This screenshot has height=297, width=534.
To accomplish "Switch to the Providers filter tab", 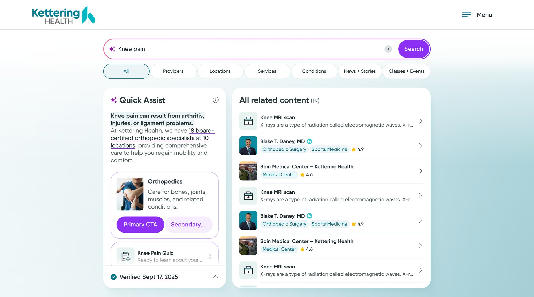I will pos(173,71).
